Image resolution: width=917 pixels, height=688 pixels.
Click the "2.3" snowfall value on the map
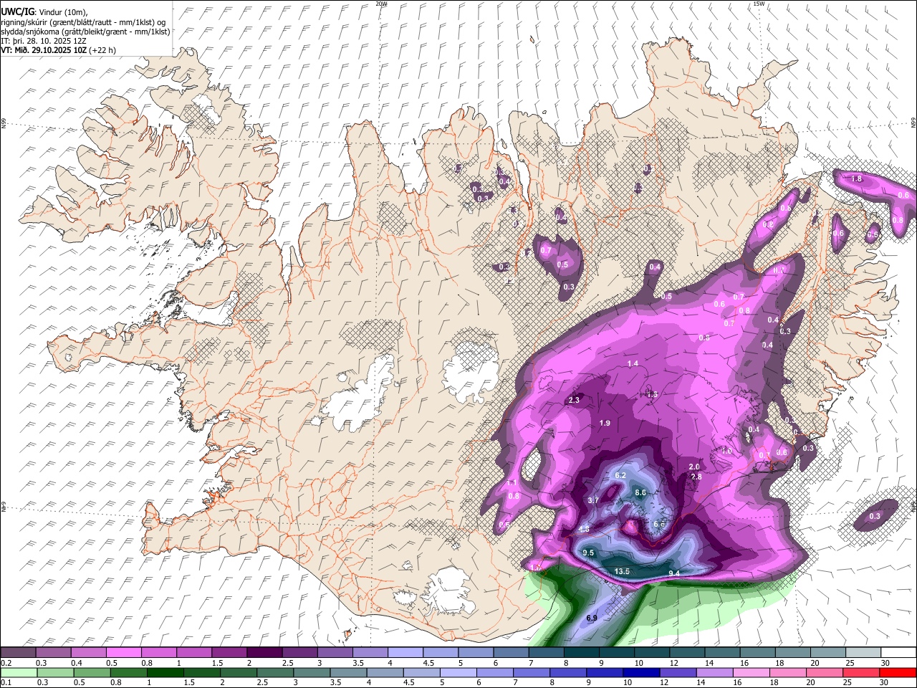pyautogui.click(x=574, y=400)
